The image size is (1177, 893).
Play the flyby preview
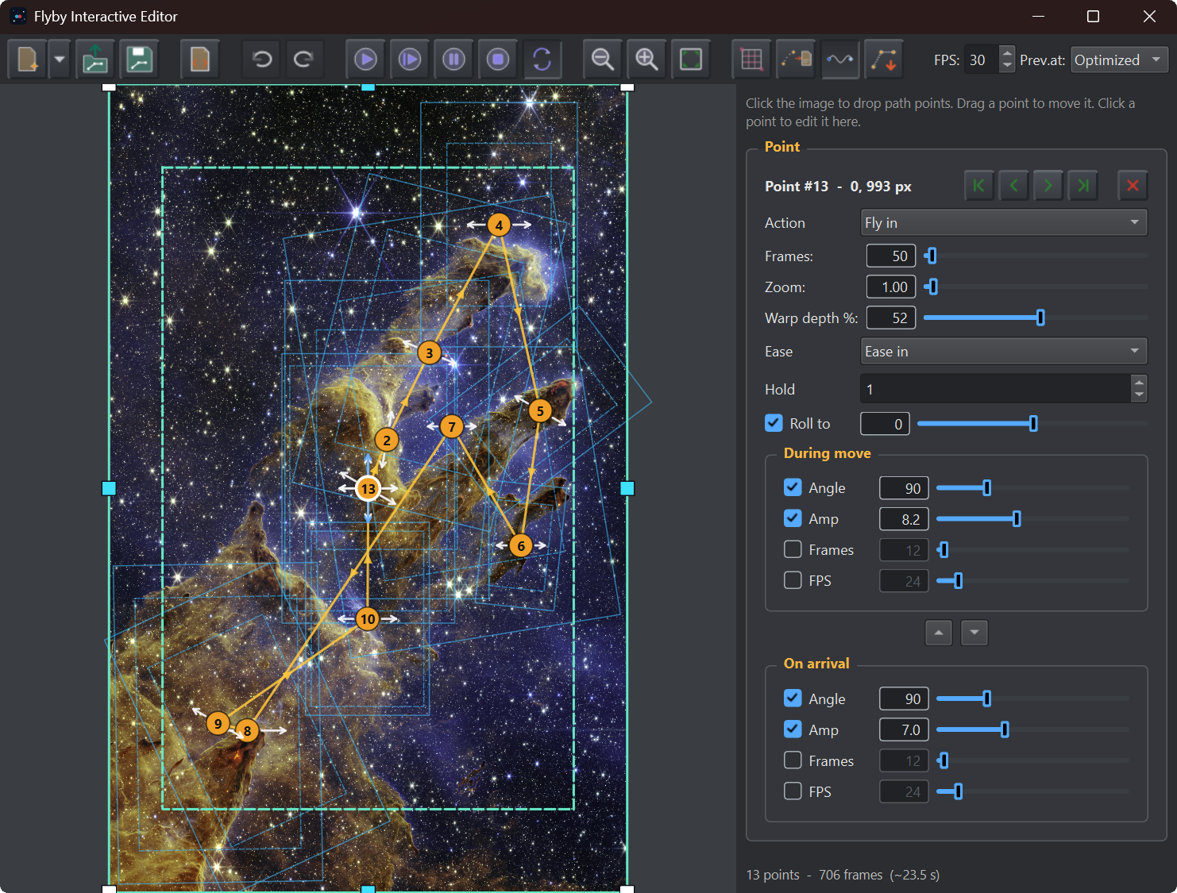tap(365, 60)
